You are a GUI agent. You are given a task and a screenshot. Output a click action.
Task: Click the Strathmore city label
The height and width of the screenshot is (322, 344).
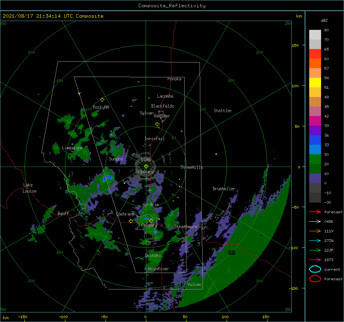[186, 227]
